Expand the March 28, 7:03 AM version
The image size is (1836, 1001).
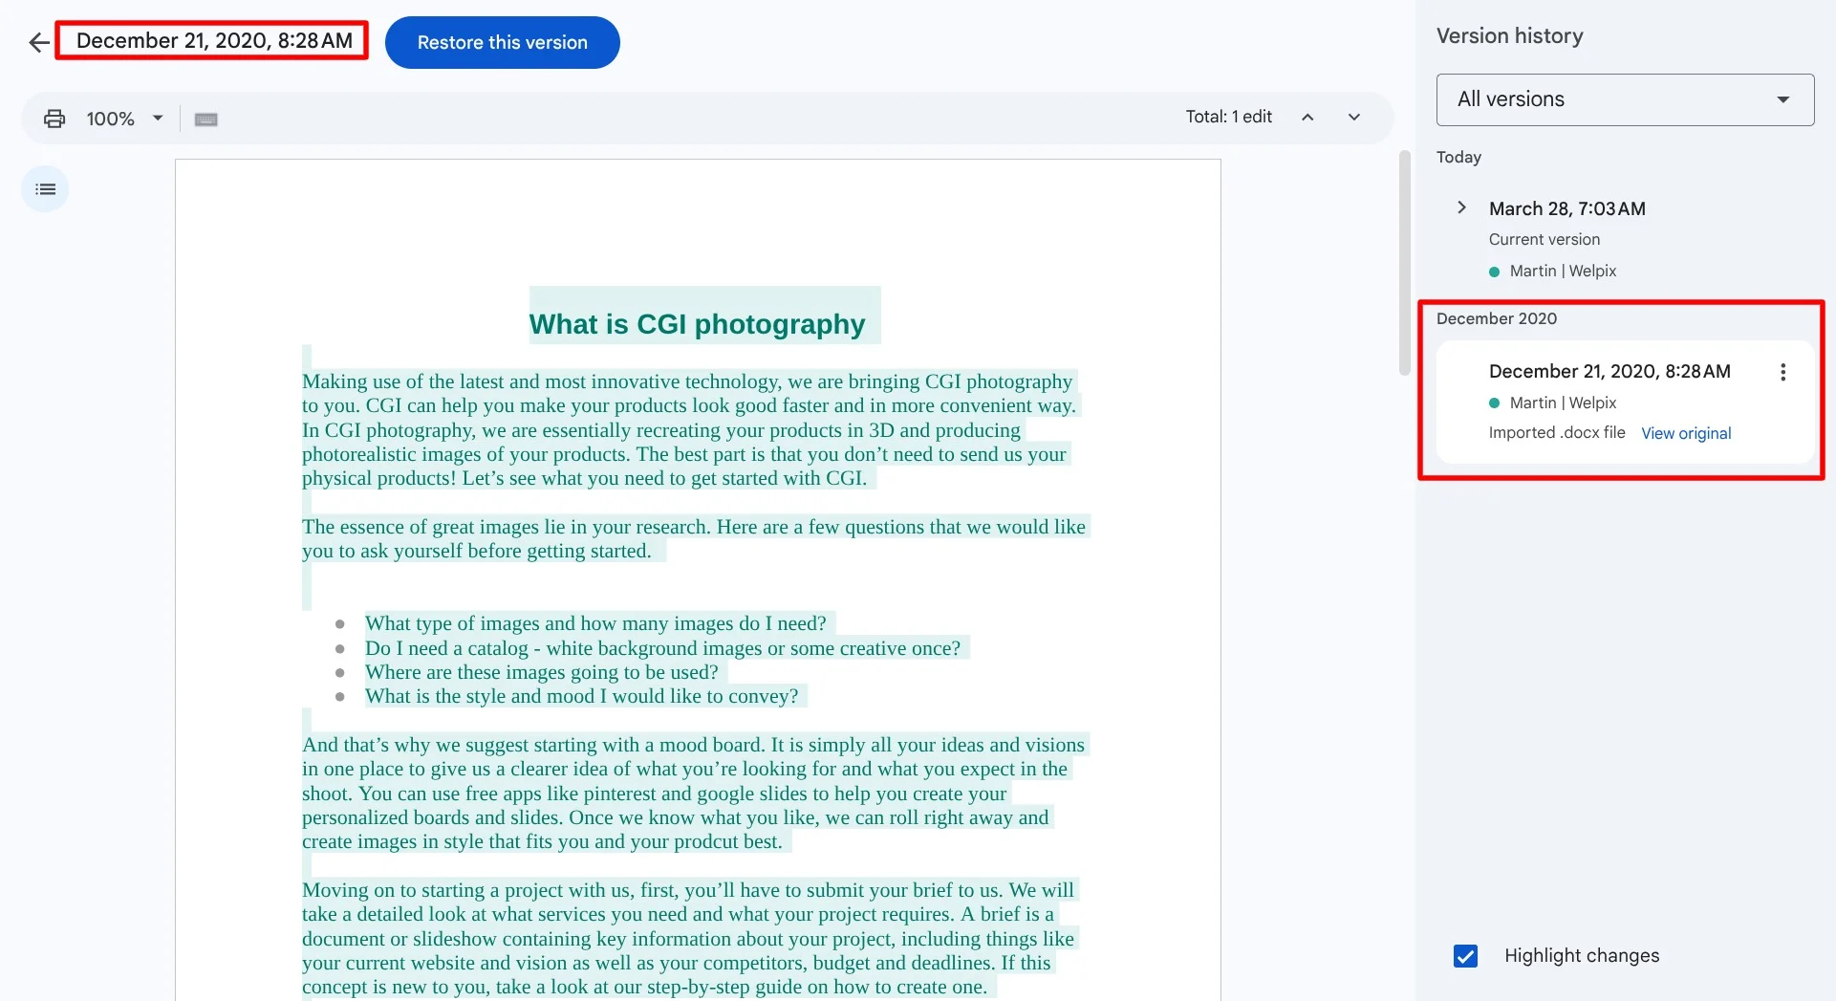[x=1460, y=207]
